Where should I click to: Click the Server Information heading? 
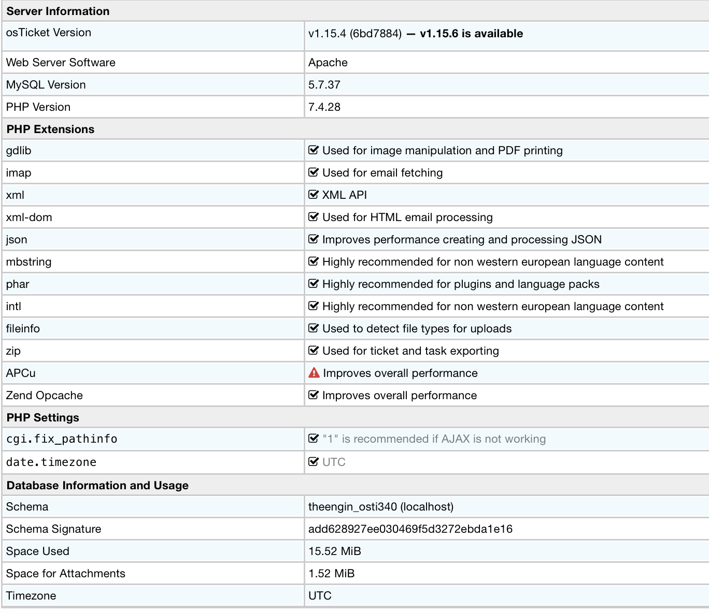(58, 11)
